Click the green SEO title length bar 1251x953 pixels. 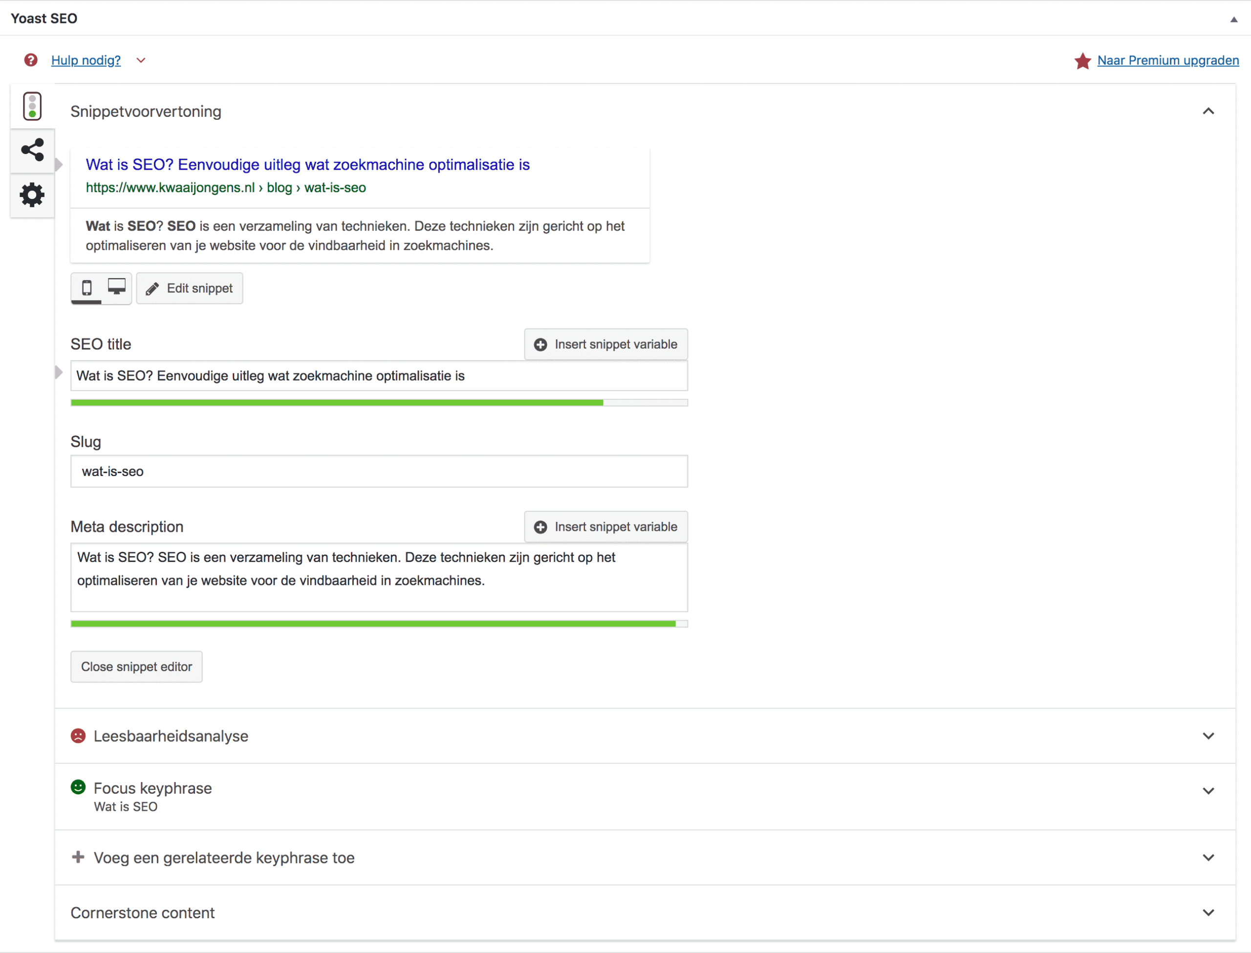(340, 402)
